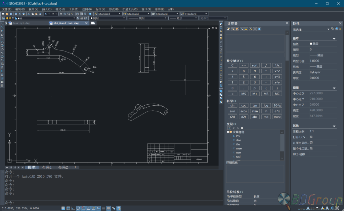344x211 pixels.
Task: Click the new tab plus icon beside file tabs
Action: 93,23
